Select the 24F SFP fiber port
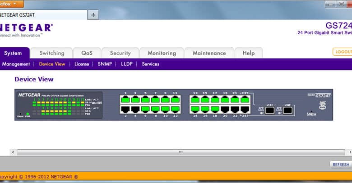 coord(287,110)
